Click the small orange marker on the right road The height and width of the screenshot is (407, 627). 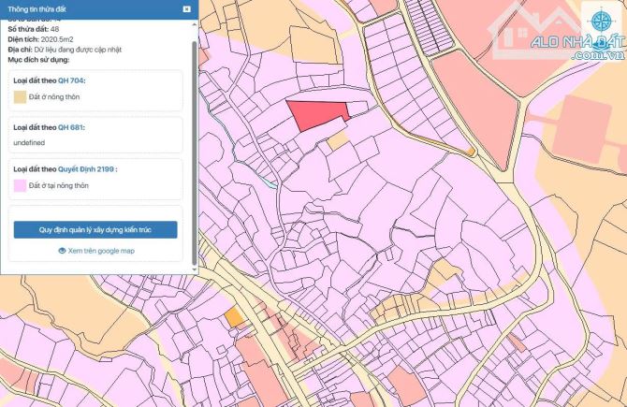tap(472, 151)
